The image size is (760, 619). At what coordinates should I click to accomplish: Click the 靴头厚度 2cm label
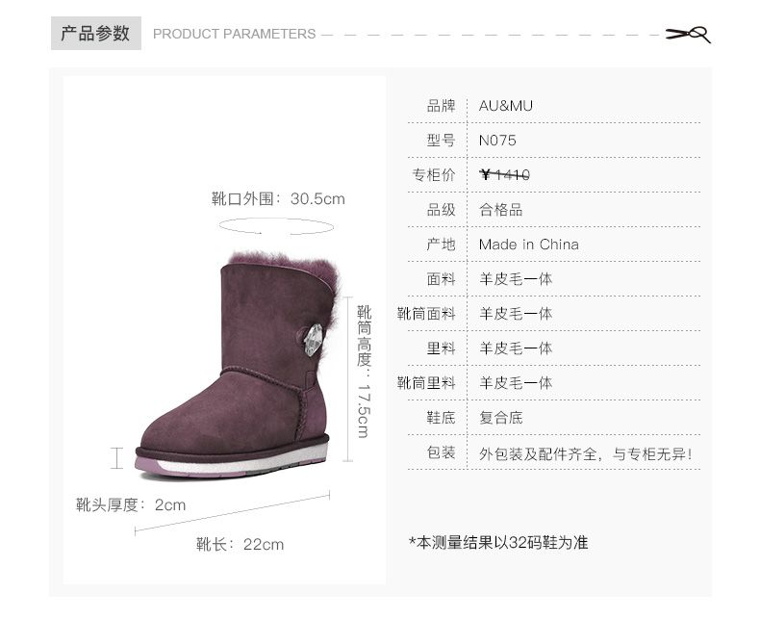pos(131,505)
